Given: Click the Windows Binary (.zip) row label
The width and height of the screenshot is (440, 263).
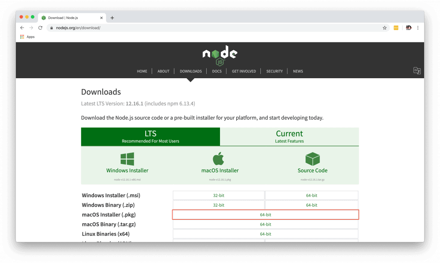Looking at the screenshot, I should 108,205.
